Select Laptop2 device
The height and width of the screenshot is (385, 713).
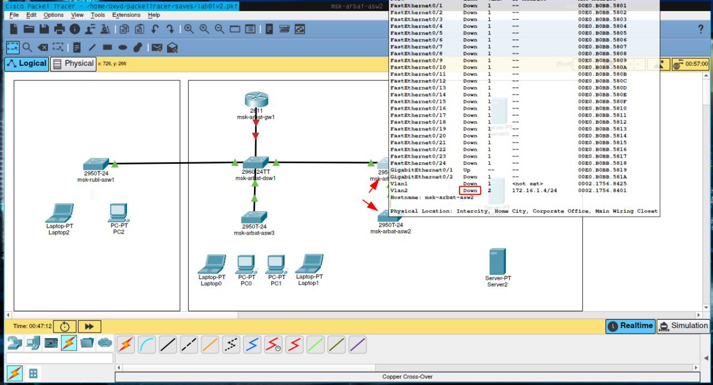[59, 213]
